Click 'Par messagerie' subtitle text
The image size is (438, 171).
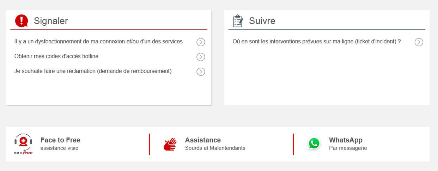(x=348, y=148)
